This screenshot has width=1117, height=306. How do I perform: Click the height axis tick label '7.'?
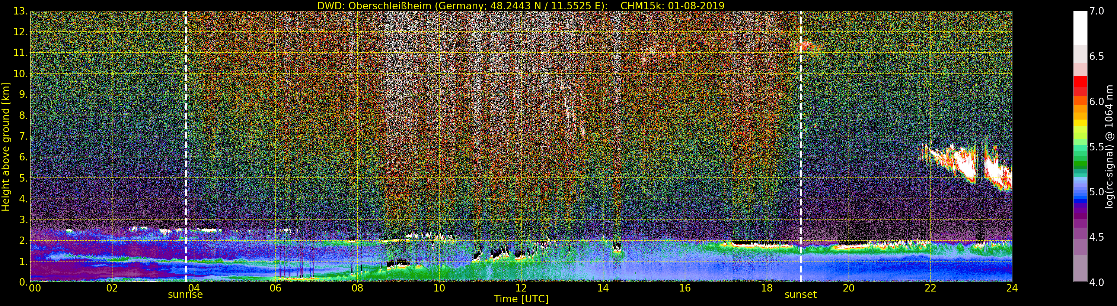point(23,136)
